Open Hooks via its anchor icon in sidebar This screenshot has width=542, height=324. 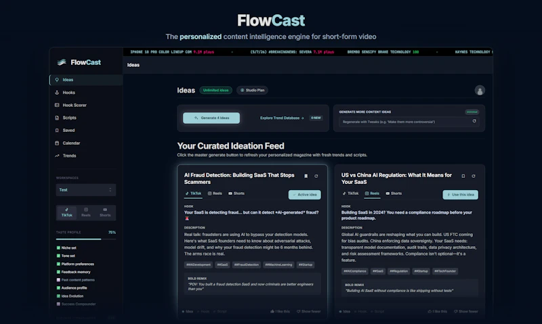tap(57, 93)
